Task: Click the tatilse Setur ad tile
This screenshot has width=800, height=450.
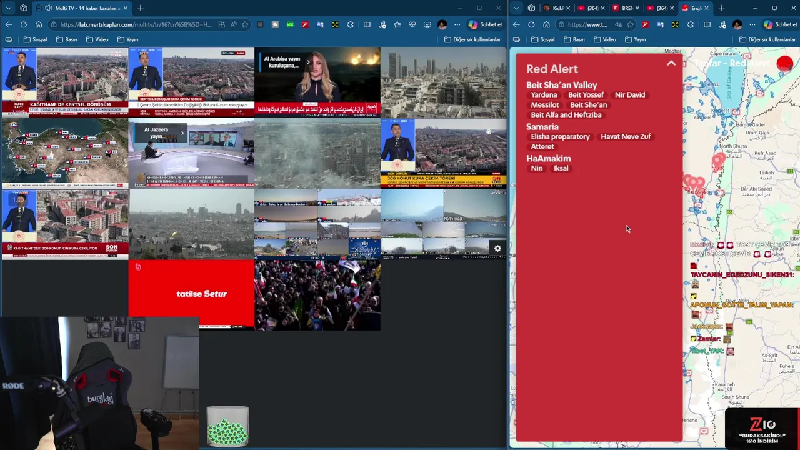Action: pyautogui.click(x=191, y=294)
